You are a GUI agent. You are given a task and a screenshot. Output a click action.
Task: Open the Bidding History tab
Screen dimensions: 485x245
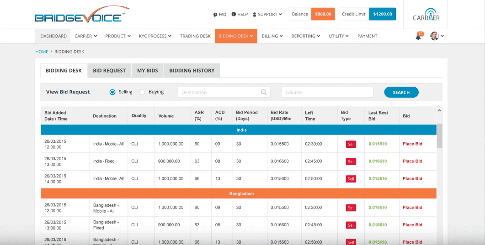click(192, 71)
